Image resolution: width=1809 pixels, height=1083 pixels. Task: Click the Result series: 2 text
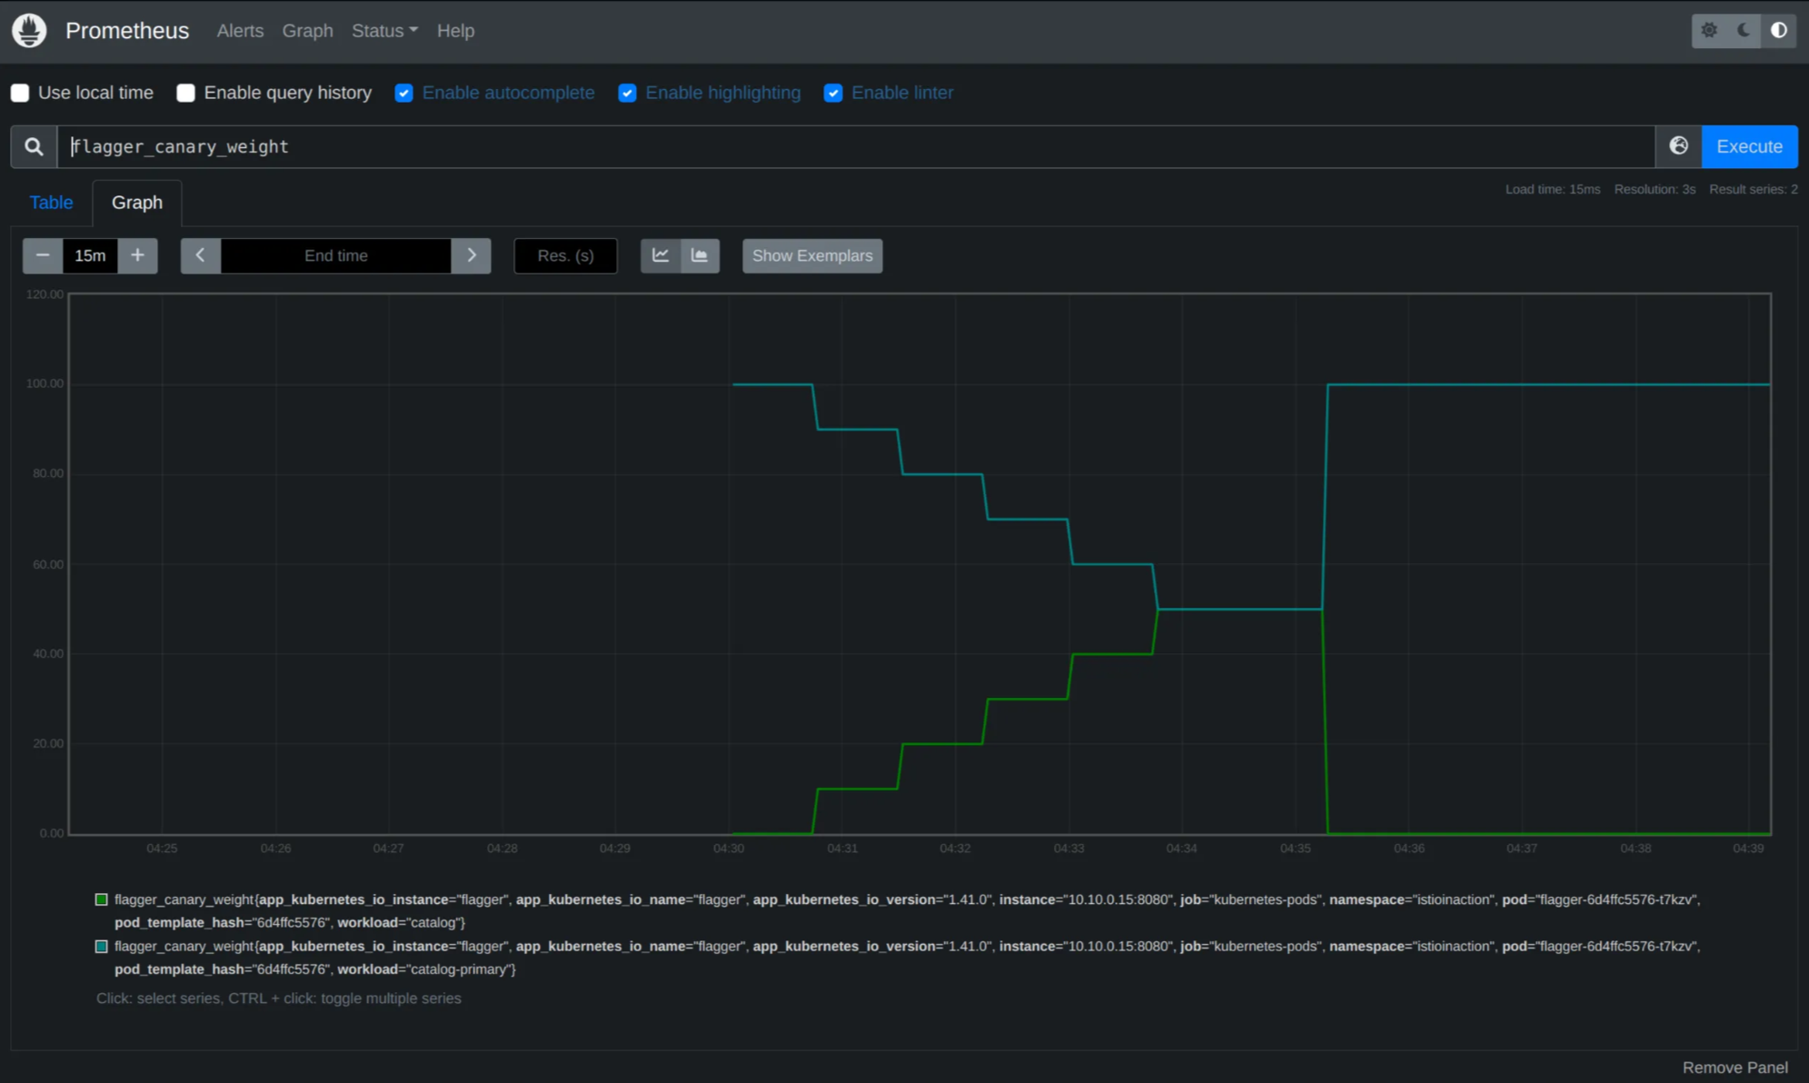pyautogui.click(x=1753, y=189)
